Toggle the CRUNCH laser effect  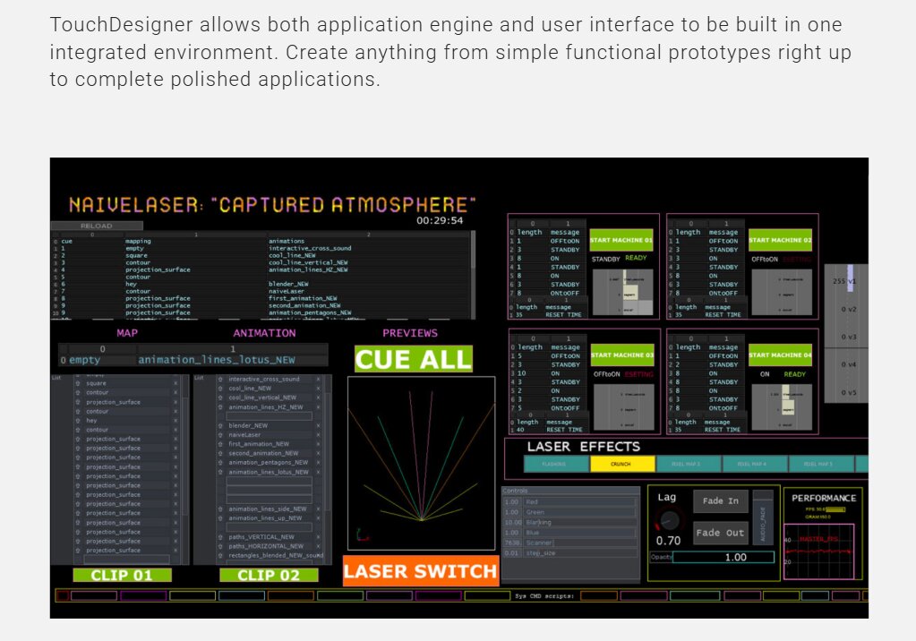tap(621, 465)
